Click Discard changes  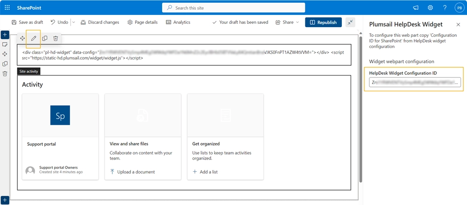100,22
